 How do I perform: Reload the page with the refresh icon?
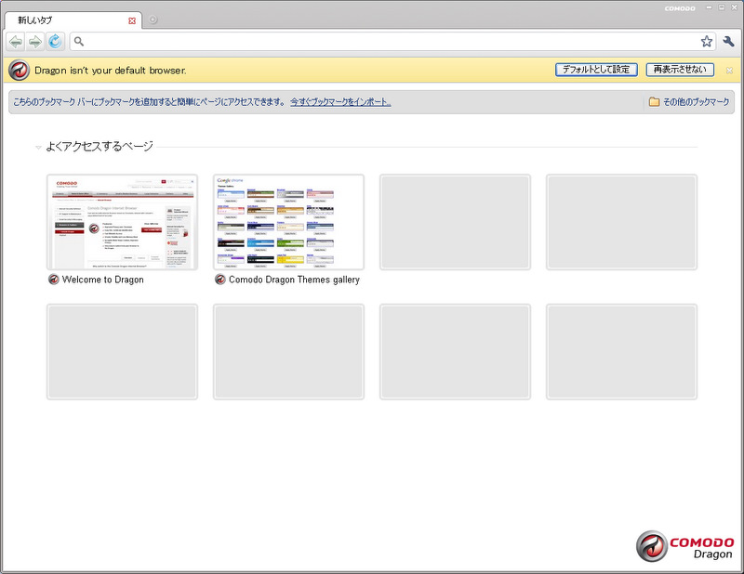[55, 42]
